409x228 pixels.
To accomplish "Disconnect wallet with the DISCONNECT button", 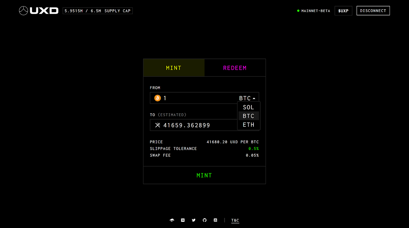I will (373, 11).
